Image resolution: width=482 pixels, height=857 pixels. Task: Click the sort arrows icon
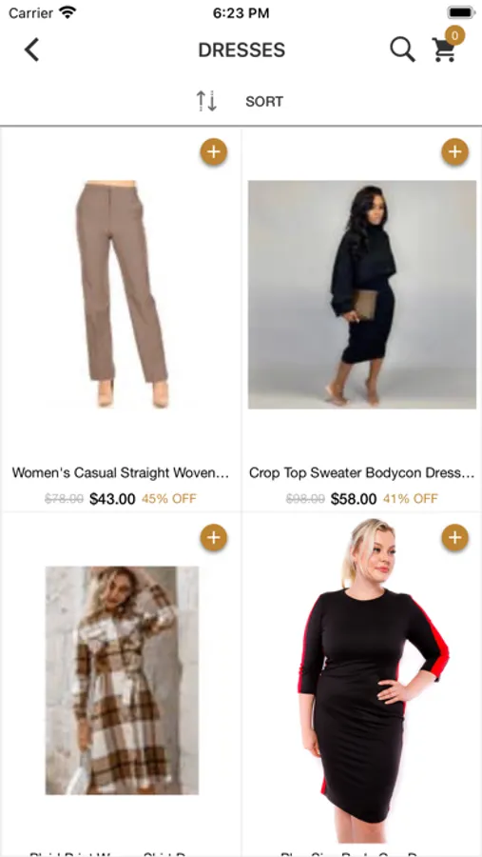[x=207, y=101]
